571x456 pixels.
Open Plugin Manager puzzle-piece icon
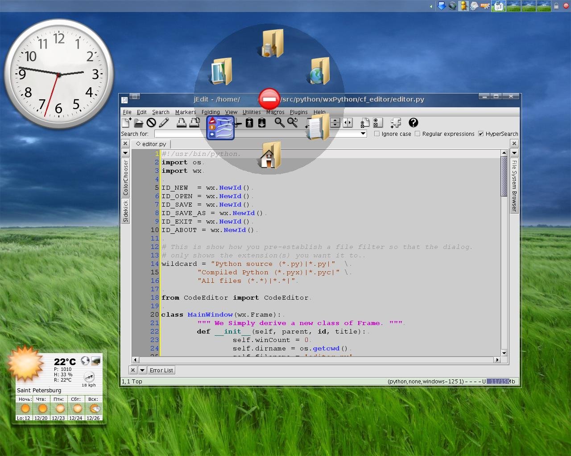tap(395, 122)
